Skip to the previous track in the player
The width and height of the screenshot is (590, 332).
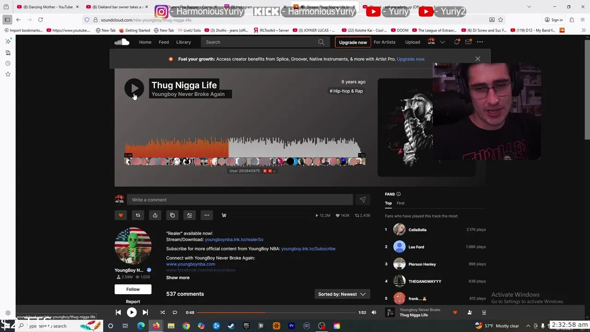(118, 313)
